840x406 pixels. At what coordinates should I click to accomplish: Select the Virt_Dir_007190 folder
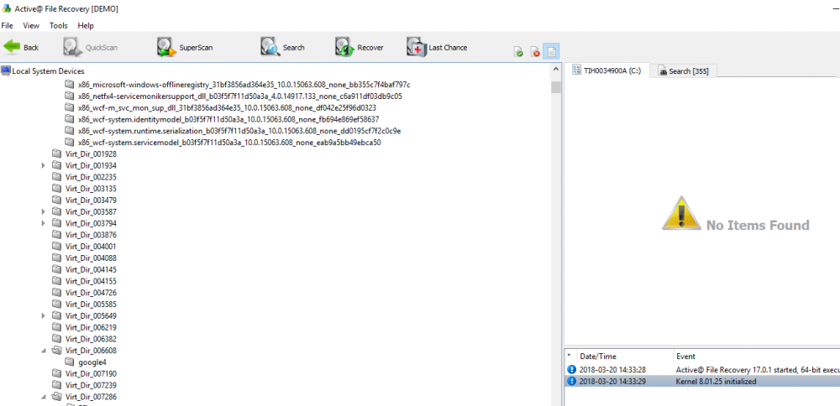coord(91,373)
